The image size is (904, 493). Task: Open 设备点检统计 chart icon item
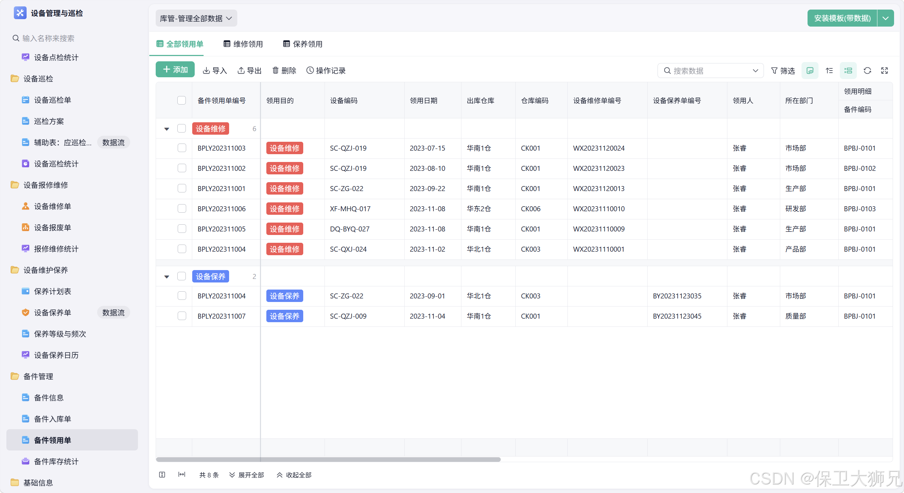pyautogui.click(x=26, y=57)
